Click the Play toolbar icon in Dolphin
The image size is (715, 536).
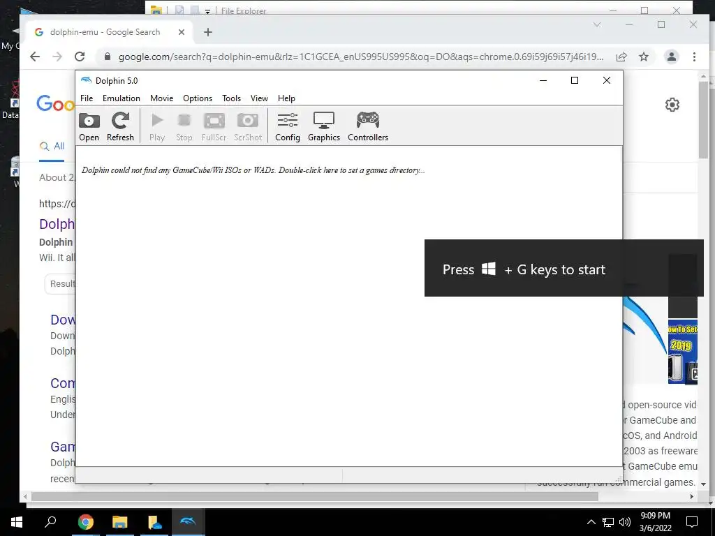(157, 126)
